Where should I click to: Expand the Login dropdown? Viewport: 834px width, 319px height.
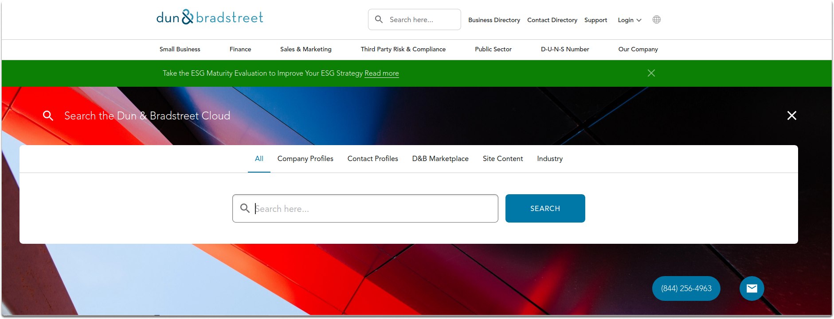pyautogui.click(x=630, y=20)
